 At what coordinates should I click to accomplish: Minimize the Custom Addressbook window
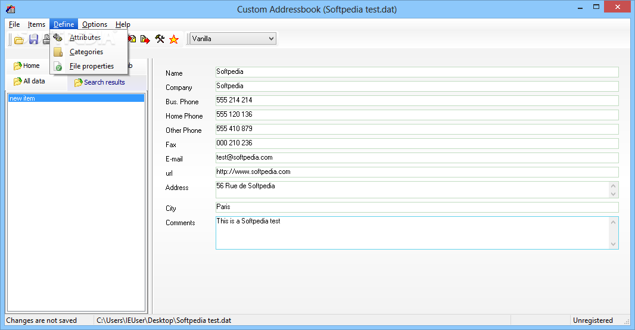pos(580,7)
